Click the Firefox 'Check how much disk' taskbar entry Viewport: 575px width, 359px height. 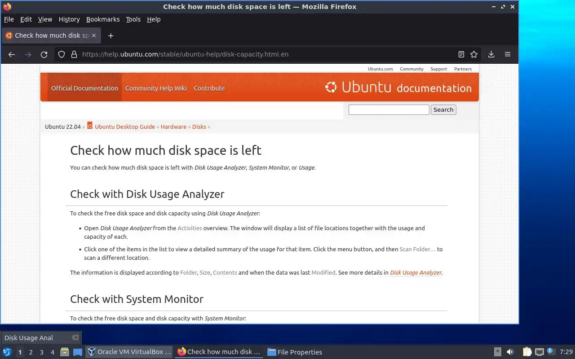pyautogui.click(x=219, y=352)
